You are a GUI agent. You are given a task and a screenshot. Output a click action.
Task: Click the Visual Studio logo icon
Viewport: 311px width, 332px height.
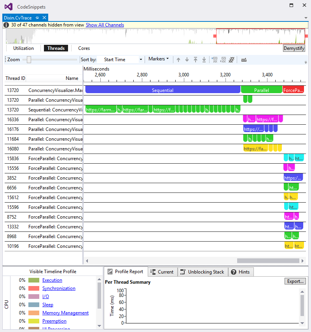click(x=9, y=7)
